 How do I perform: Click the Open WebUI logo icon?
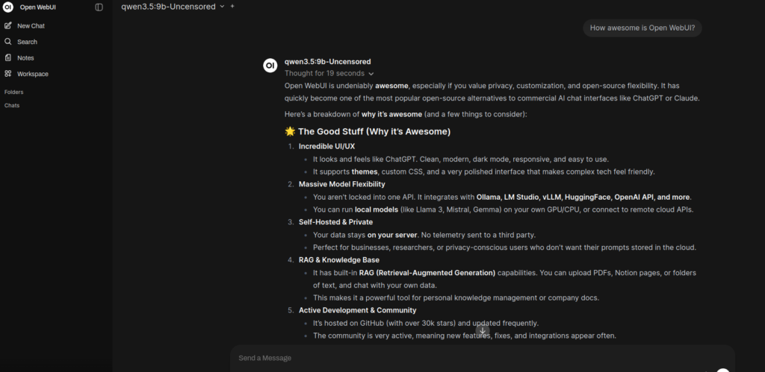pyautogui.click(x=7, y=7)
